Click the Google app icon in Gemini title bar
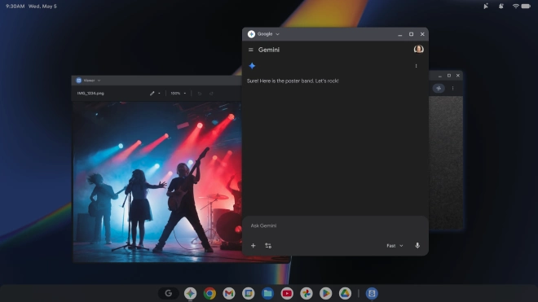538x302 pixels. tap(251, 34)
